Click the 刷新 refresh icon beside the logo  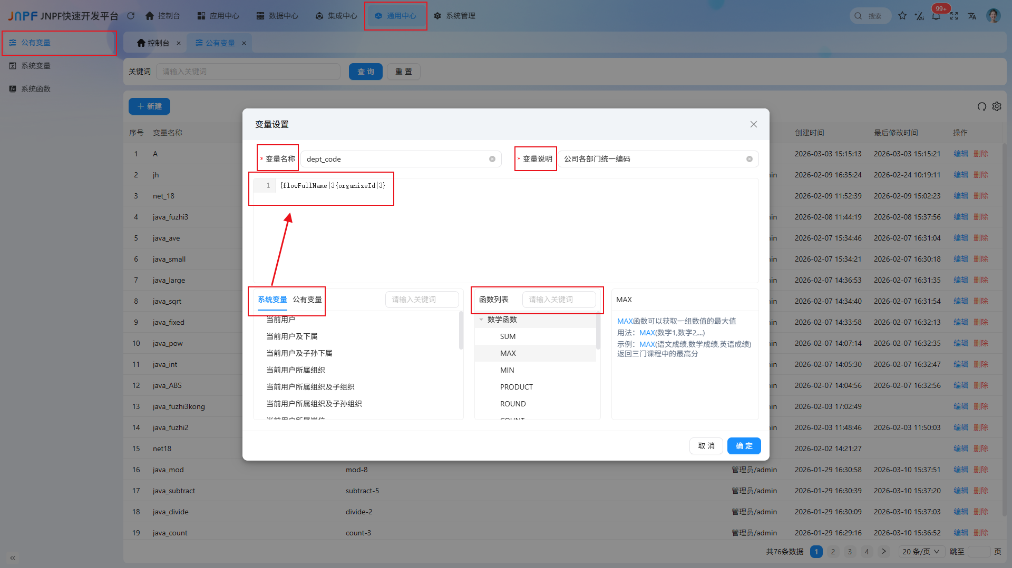pyautogui.click(x=131, y=16)
